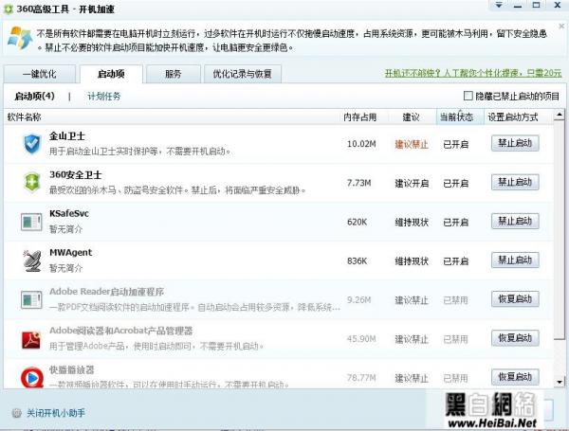Click the 360安全卫士 green shield icon
The image size is (569, 431).
point(31,183)
